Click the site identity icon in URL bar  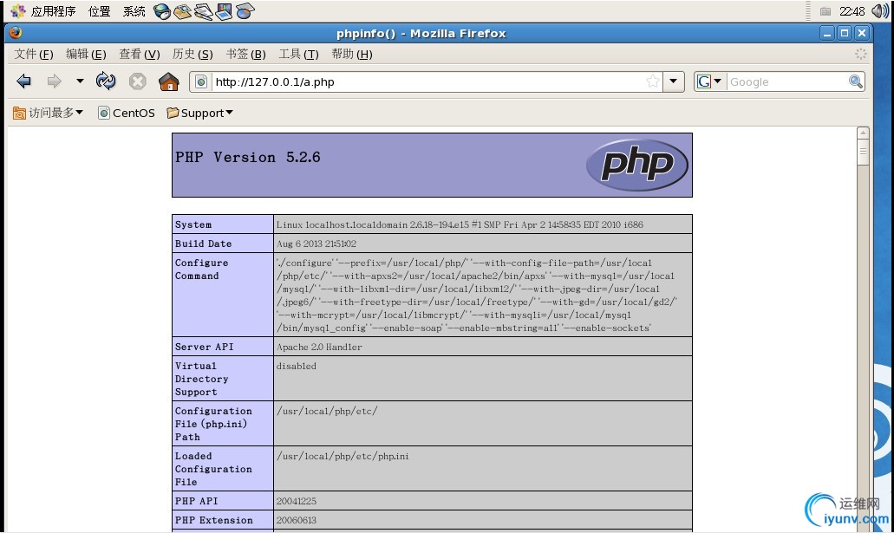pos(200,82)
